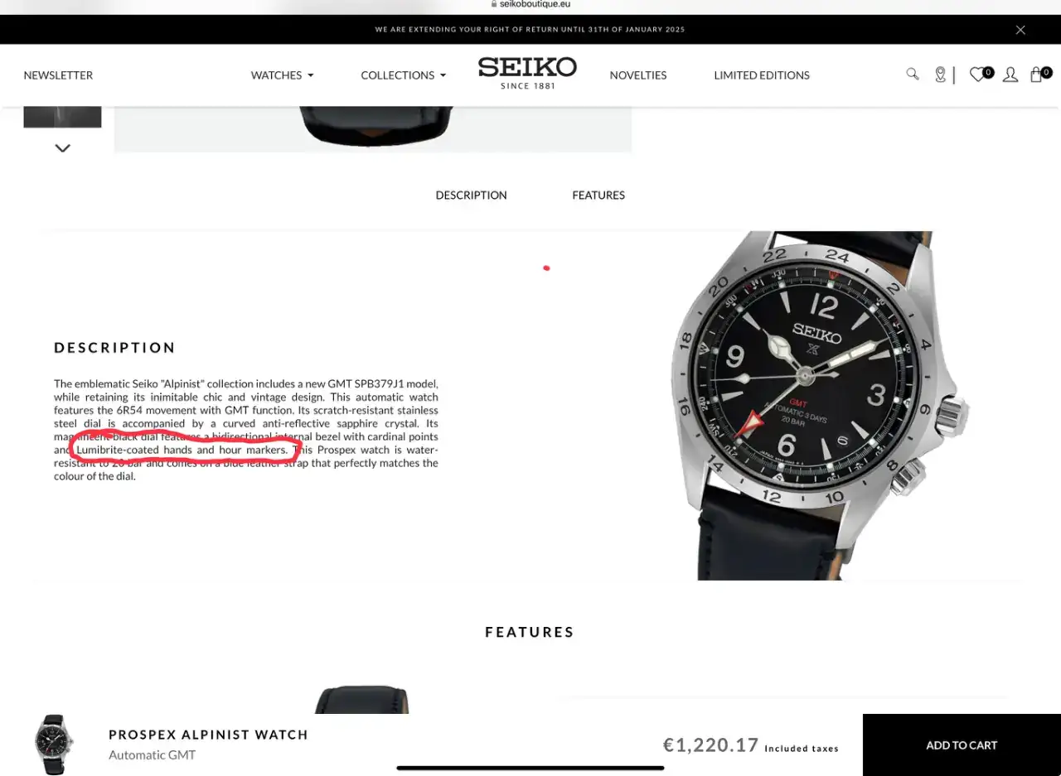Screen dimensions: 1061x776
Task: Click the Seiko Since 1881 logo
Action: (x=527, y=73)
